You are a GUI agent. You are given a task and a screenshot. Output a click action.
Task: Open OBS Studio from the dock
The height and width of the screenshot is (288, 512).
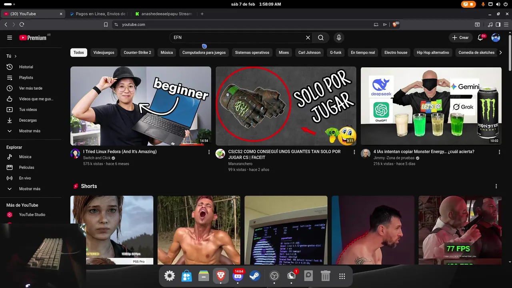click(274, 276)
